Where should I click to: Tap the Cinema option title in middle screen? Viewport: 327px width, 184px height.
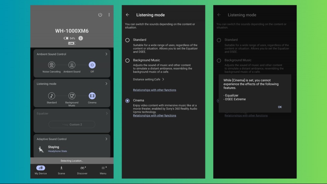point(138,100)
